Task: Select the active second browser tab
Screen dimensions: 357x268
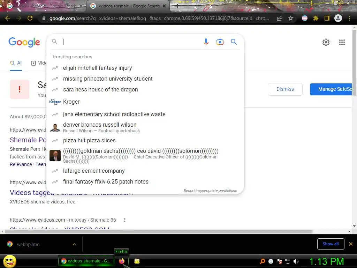Action: 128,6
